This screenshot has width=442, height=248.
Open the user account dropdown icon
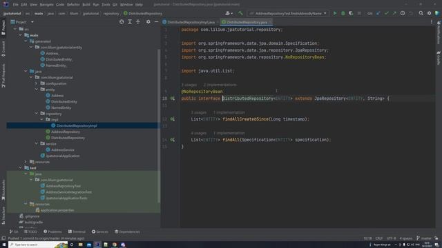(x=229, y=13)
